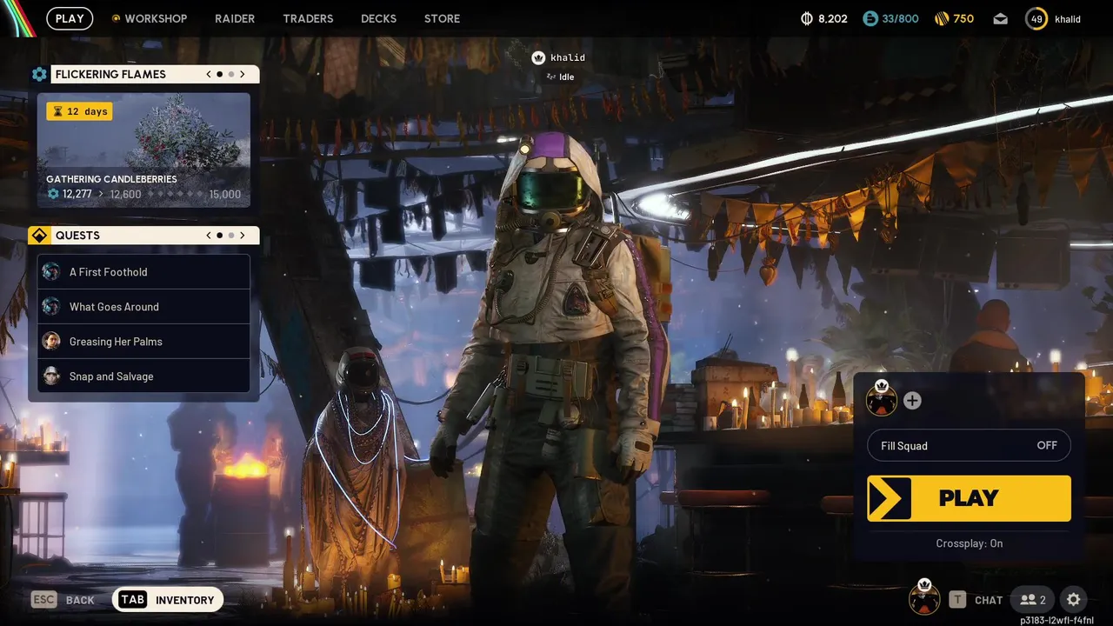Select the second Flickering Flames page dot
This screenshot has height=626, width=1113.
(x=231, y=74)
